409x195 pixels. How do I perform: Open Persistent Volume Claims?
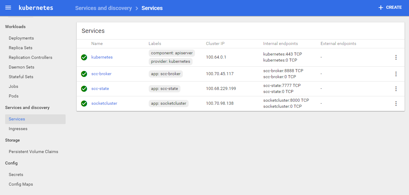(x=33, y=152)
